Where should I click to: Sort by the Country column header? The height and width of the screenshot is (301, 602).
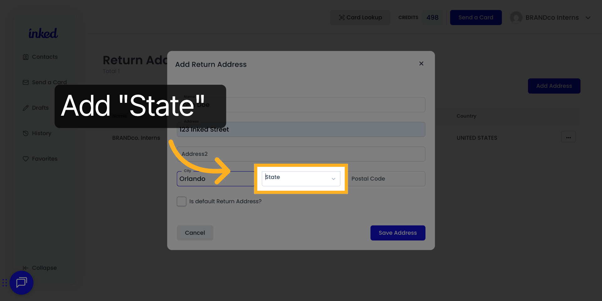[466, 116]
